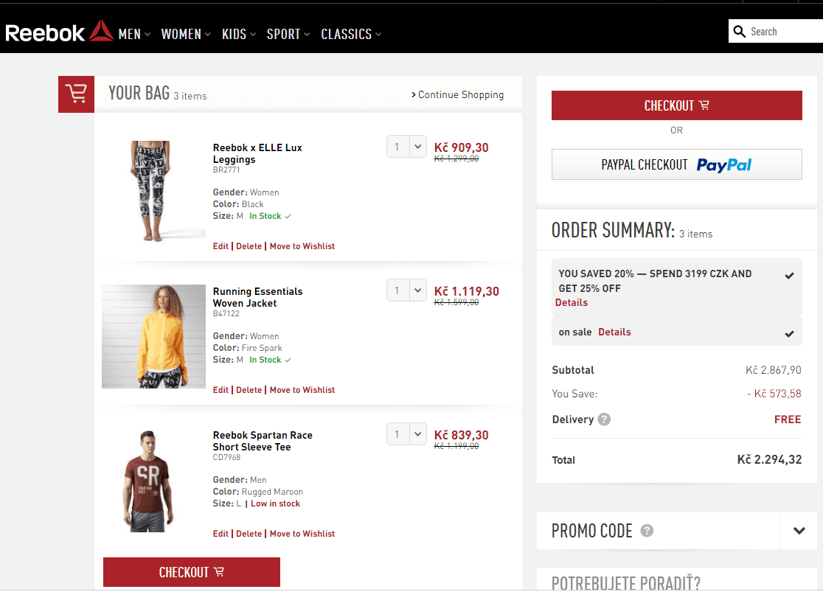Click the PayPal Checkout button
The image size is (823, 592).
676,164
